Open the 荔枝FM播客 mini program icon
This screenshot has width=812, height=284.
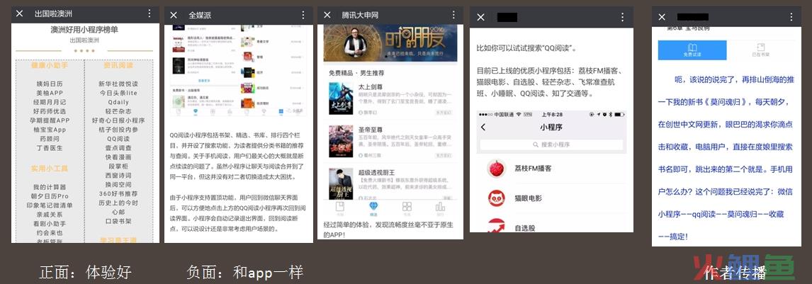click(x=496, y=169)
